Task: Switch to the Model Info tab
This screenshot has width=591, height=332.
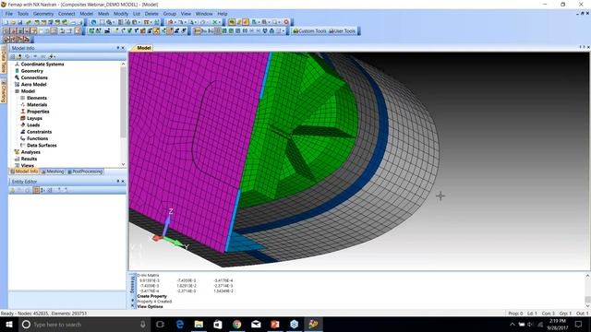Action: [24, 172]
